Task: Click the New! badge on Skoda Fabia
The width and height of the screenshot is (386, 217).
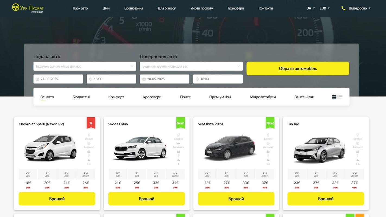Action: point(181,123)
